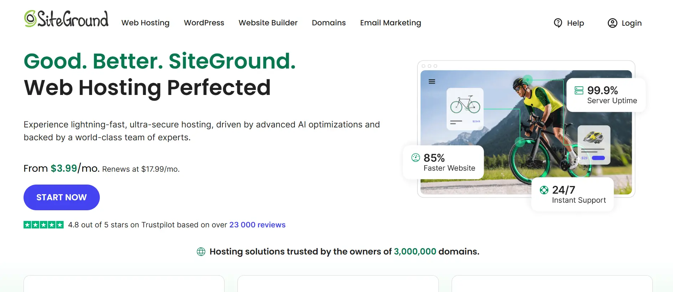Screen dimensions: 673x292
Task: Click the Login text link
Action: point(631,23)
